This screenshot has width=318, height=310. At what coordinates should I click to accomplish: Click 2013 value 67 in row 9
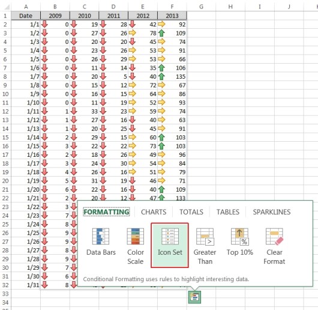(172, 85)
